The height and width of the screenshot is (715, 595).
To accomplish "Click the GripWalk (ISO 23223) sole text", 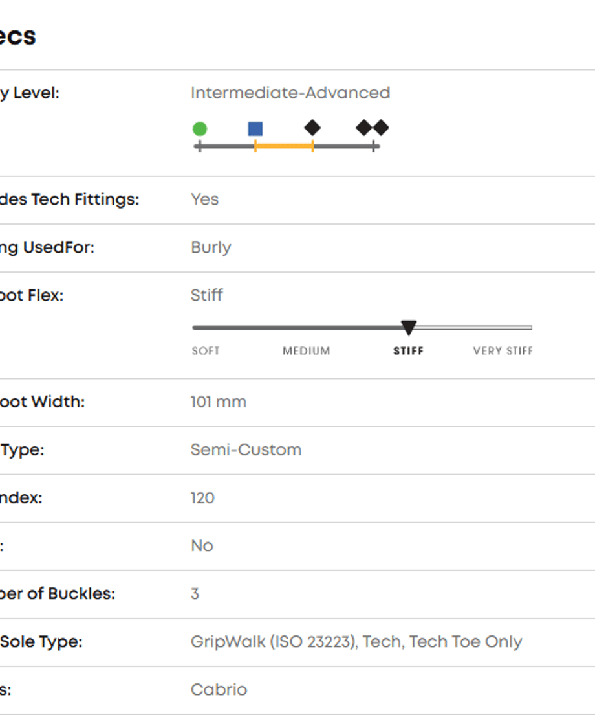I will pos(274,642).
